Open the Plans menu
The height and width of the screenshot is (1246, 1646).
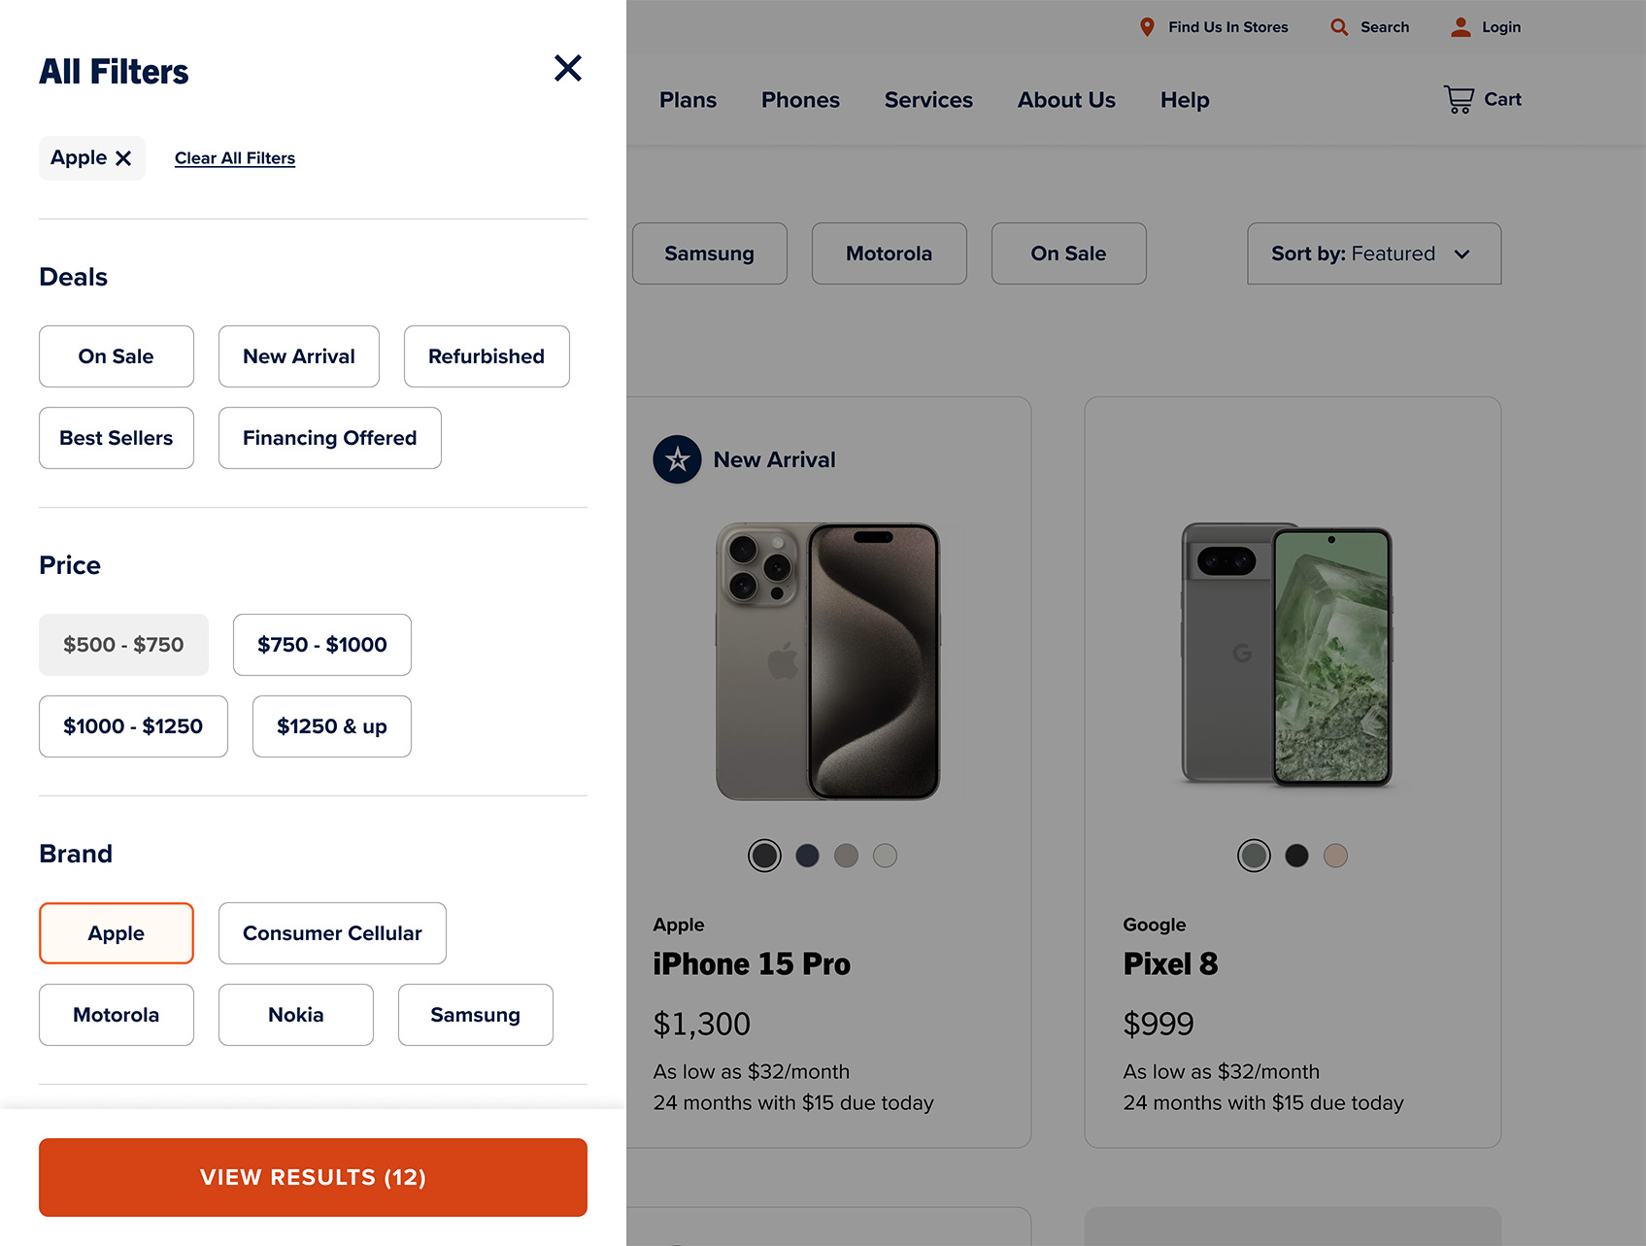point(688,100)
